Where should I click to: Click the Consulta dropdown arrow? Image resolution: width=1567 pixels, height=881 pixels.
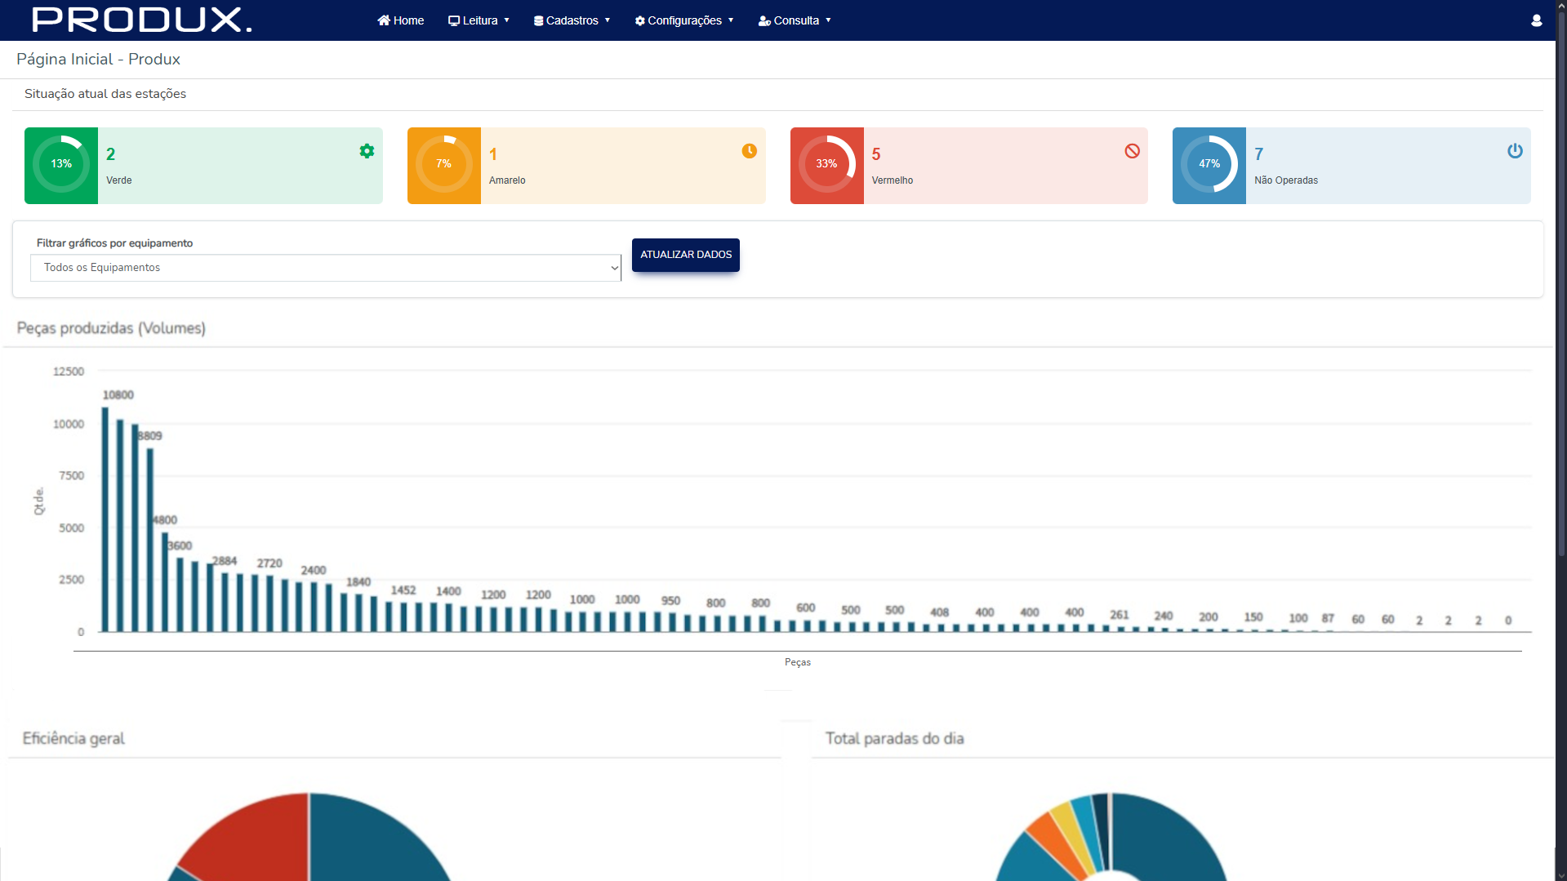pyautogui.click(x=828, y=20)
